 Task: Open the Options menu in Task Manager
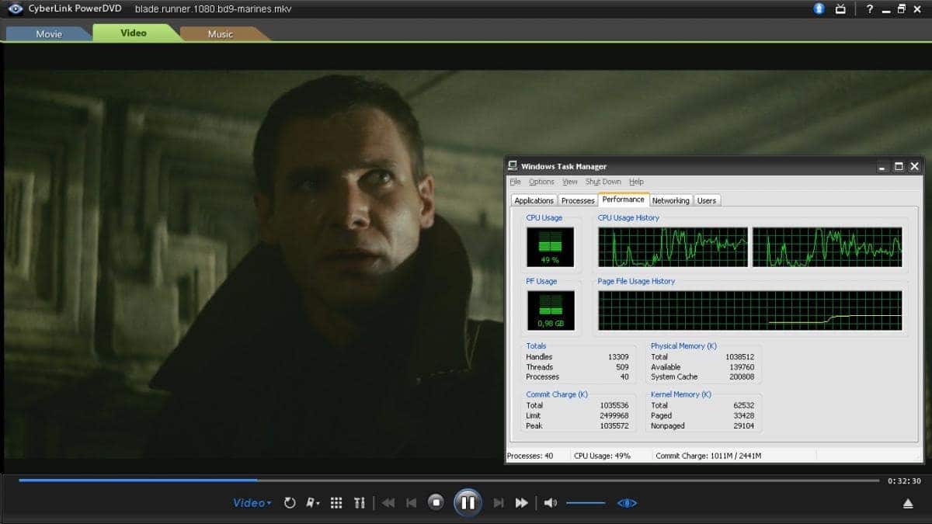pyautogui.click(x=541, y=182)
